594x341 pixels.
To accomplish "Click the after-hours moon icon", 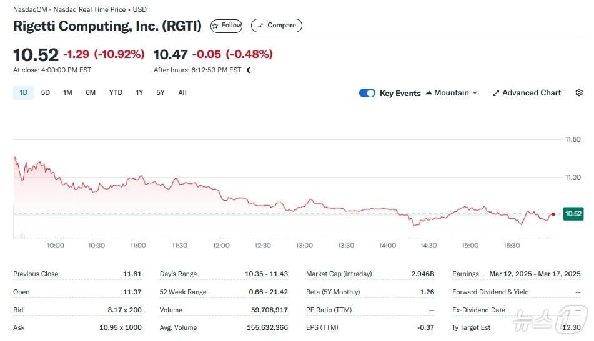I will pos(249,70).
